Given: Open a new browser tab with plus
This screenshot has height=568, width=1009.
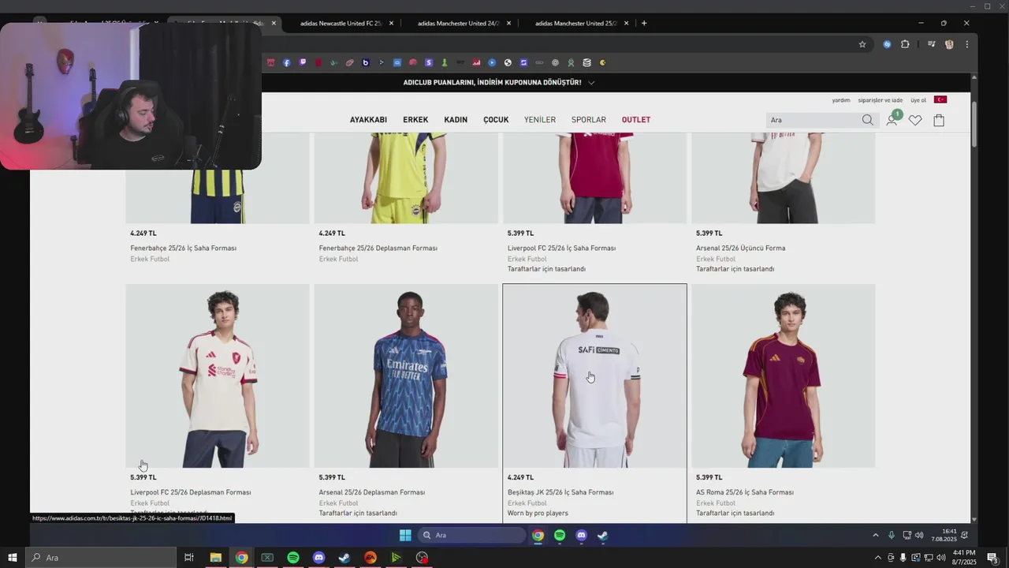Looking at the screenshot, I should tap(644, 23).
